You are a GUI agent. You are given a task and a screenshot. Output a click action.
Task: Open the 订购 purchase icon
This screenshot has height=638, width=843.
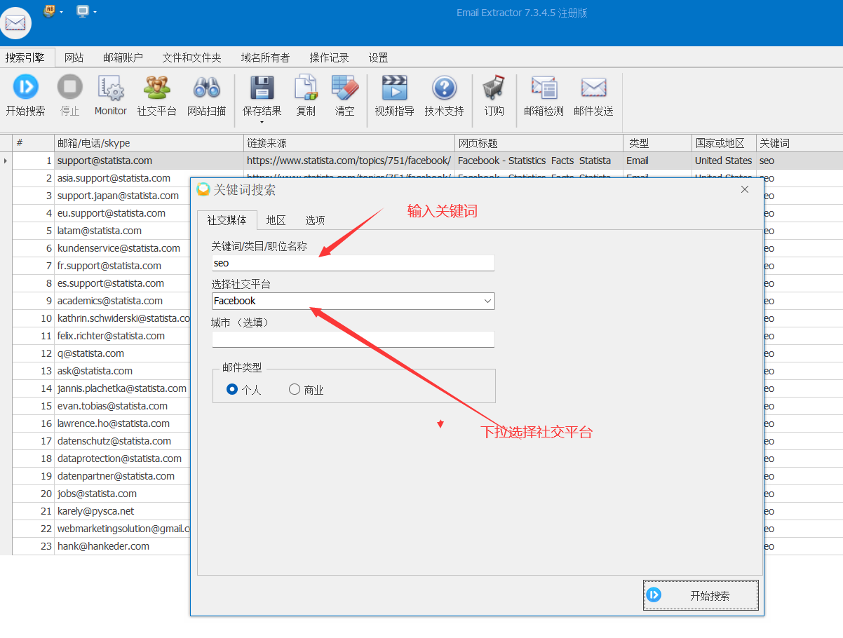493,95
